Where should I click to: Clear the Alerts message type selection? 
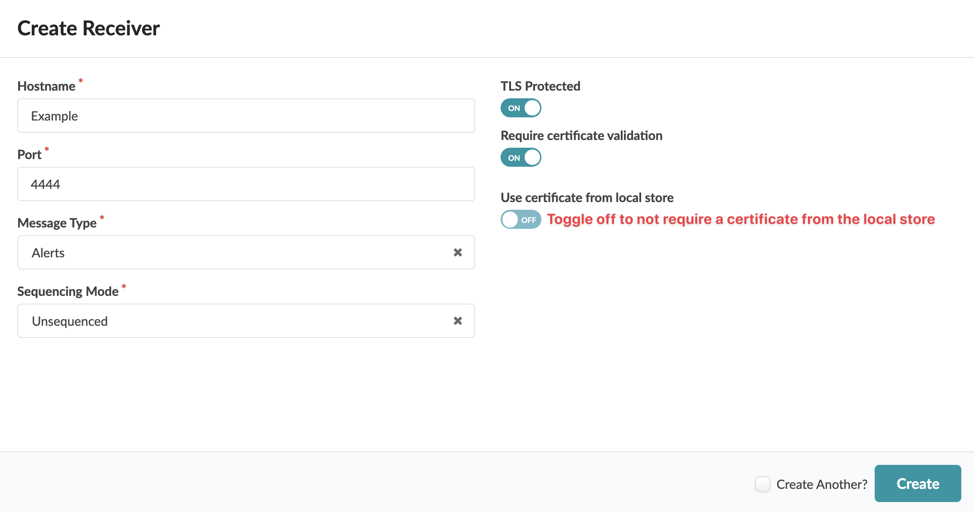pyautogui.click(x=458, y=252)
